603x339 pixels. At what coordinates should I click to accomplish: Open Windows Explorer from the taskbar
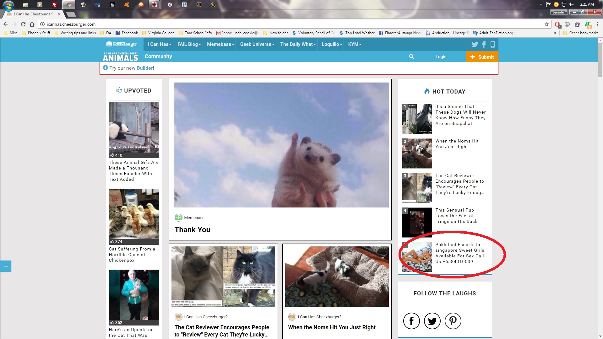coord(25,5)
